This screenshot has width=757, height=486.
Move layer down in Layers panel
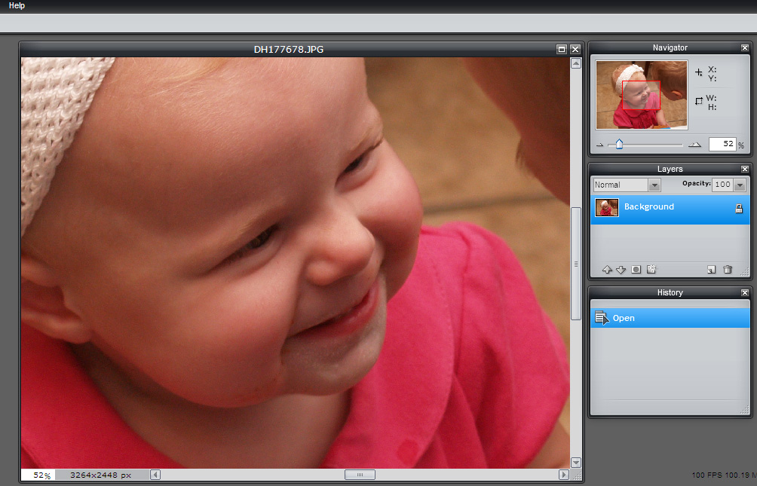621,270
